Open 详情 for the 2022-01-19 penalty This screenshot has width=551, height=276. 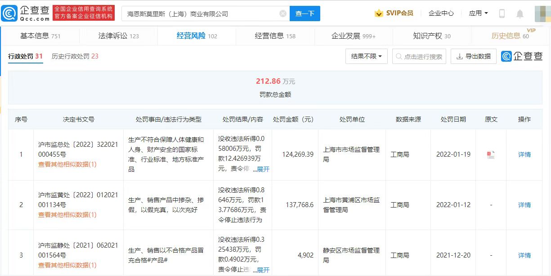pyautogui.click(x=524, y=154)
